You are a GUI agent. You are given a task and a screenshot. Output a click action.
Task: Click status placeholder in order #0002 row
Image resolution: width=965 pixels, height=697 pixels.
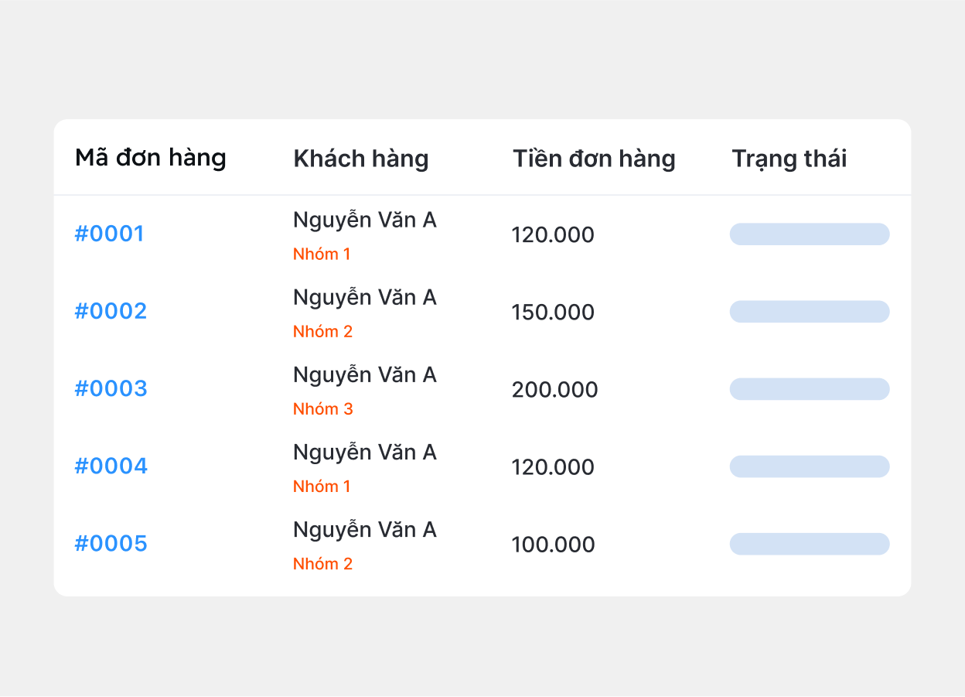pyautogui.click(x=810, y=312)
